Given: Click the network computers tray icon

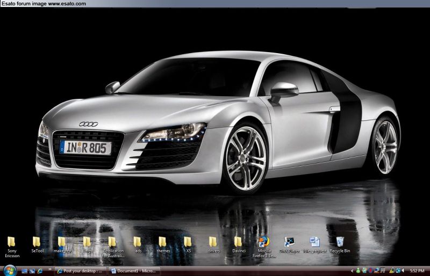Looking at the screenshot, I should tap(398, 271).
